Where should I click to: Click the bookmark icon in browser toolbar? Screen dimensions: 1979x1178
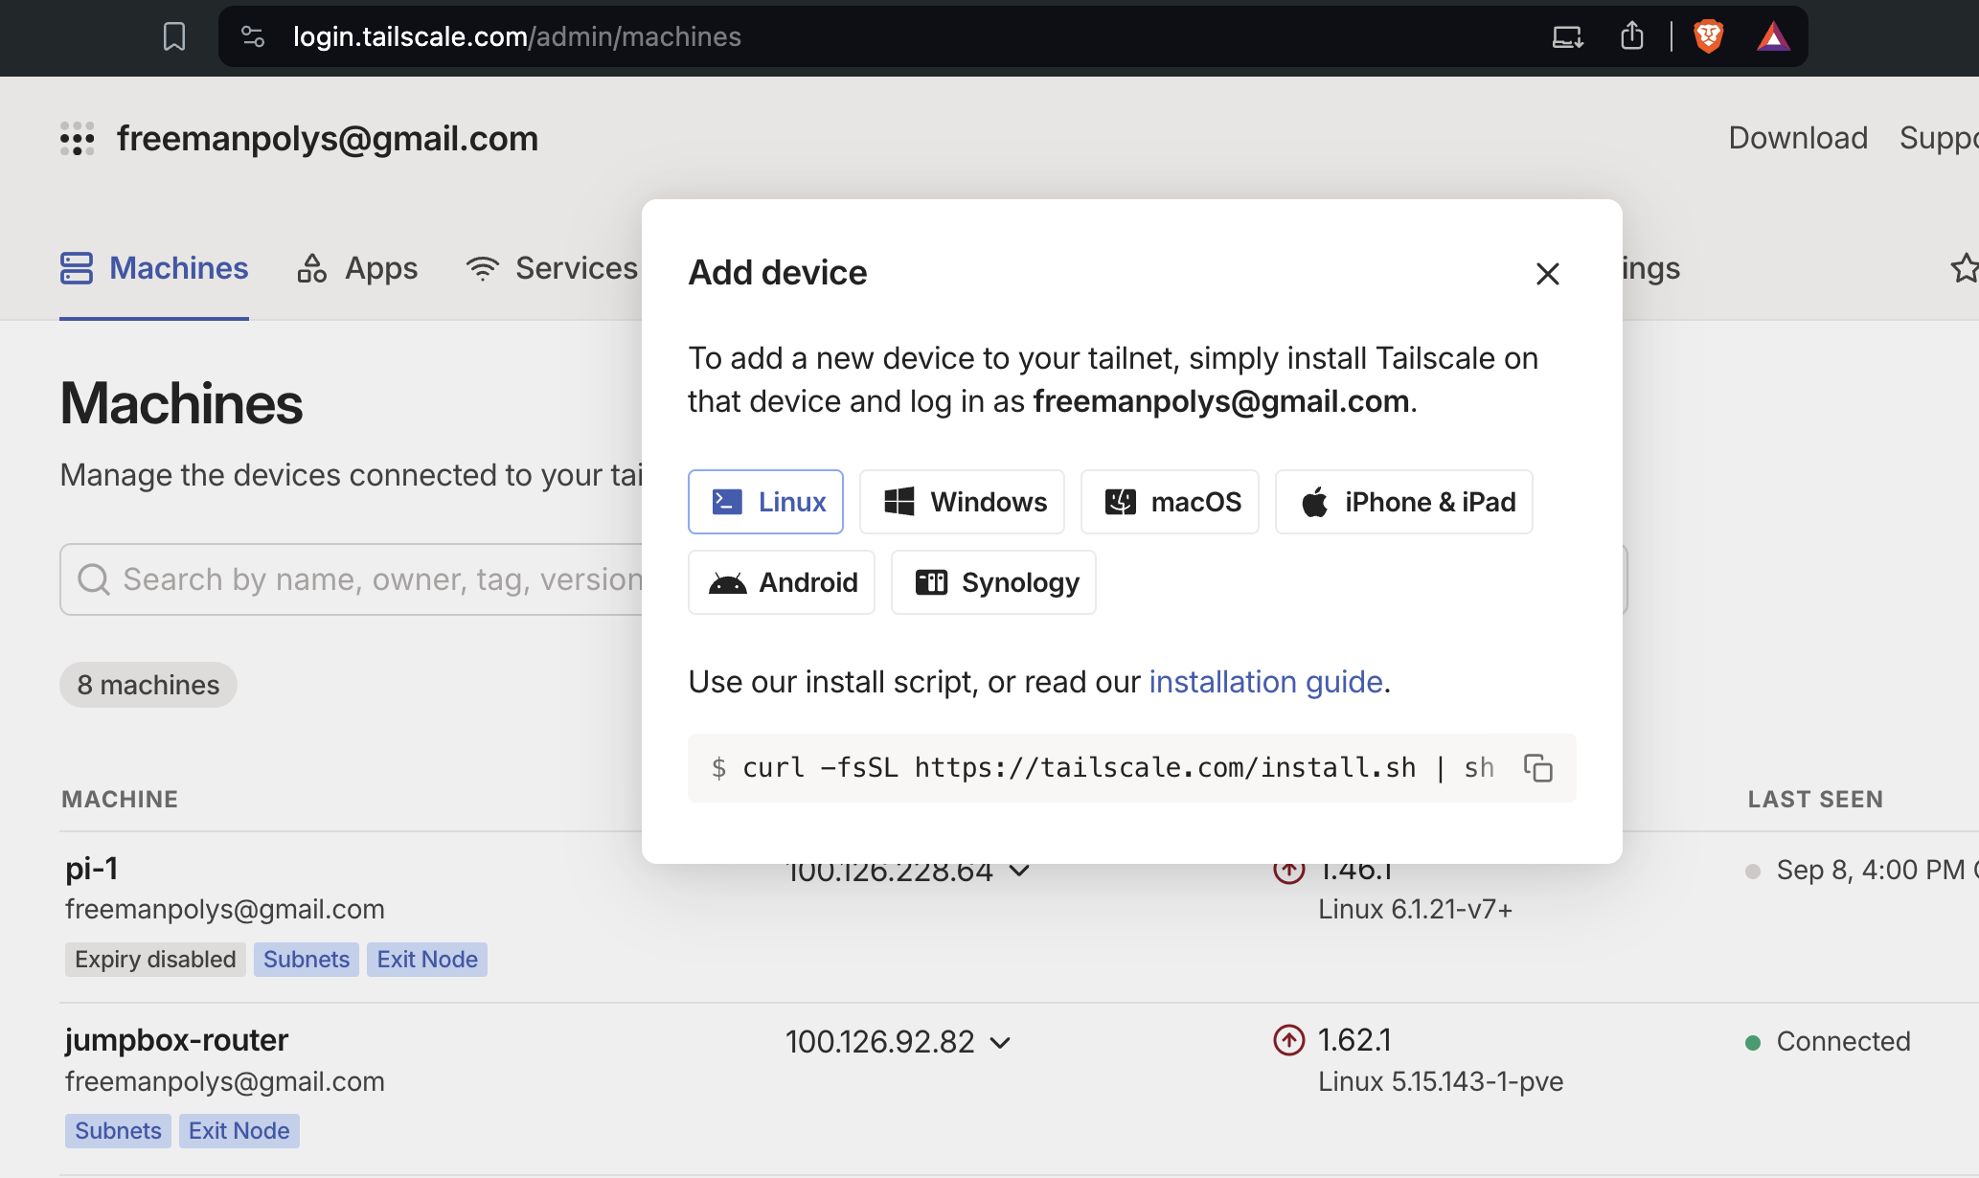(x=174, y=37)
